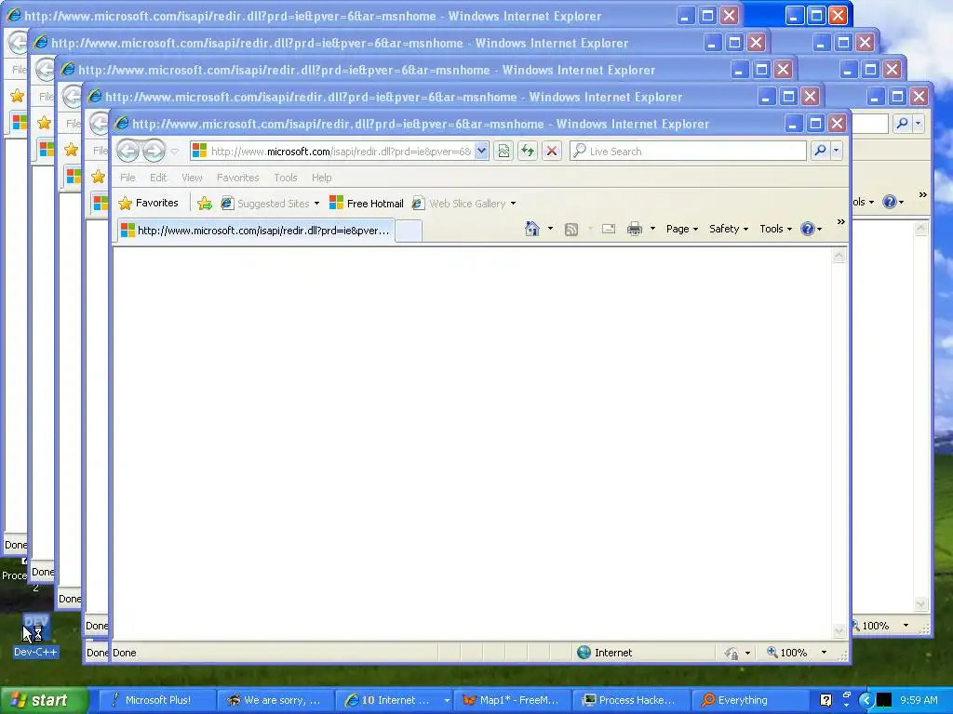Click the Search button in rightmost back window

[x=902, y=124]
